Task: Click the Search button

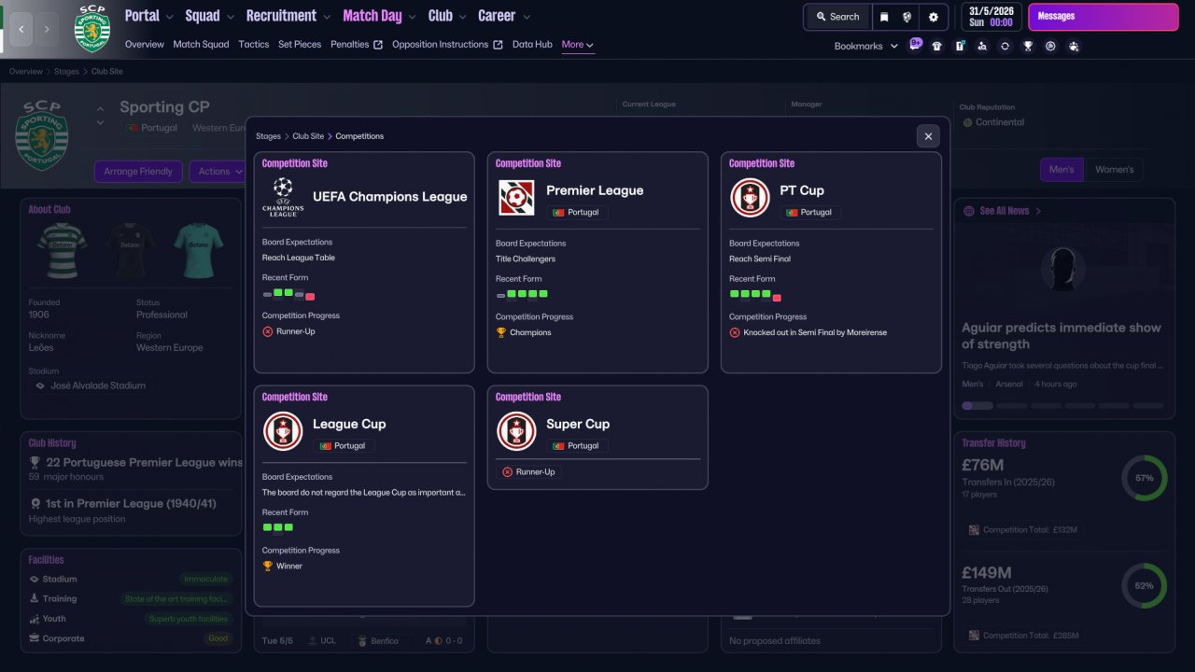Action: coord(837,17)
